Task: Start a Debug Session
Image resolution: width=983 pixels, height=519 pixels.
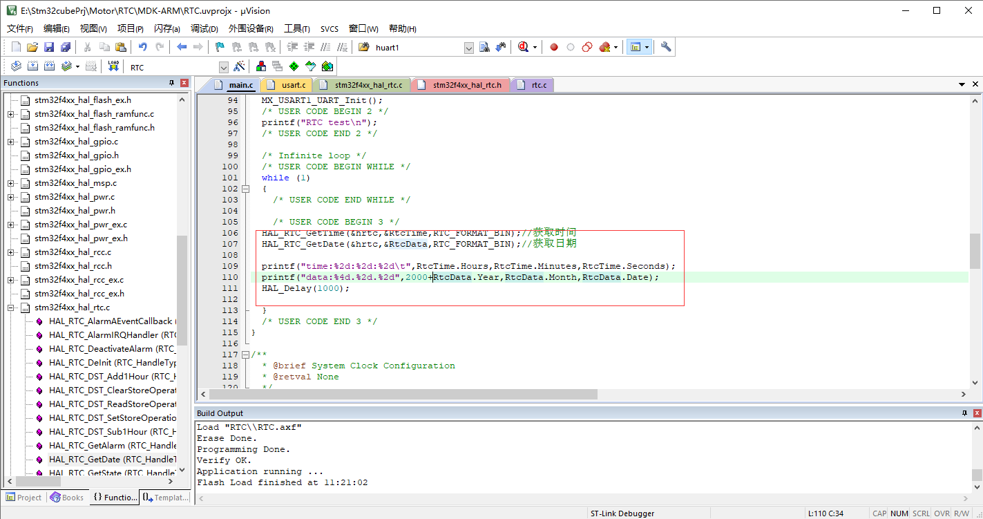Action: pos(523,46)
